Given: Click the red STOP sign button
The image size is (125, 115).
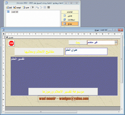Looking at the screenshot, I should coord(12,43).
